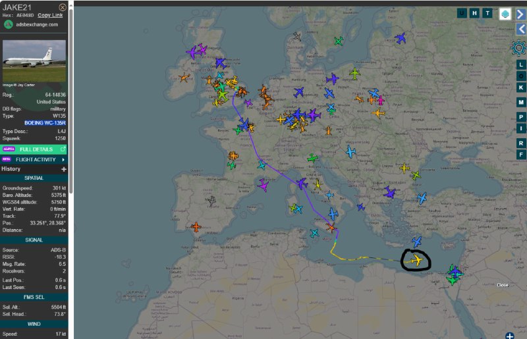Open the WC-135 aircraft photo thumbnail
Image resolution: width=527 pixels, height=339 pixels.
(x=34, y=61)
